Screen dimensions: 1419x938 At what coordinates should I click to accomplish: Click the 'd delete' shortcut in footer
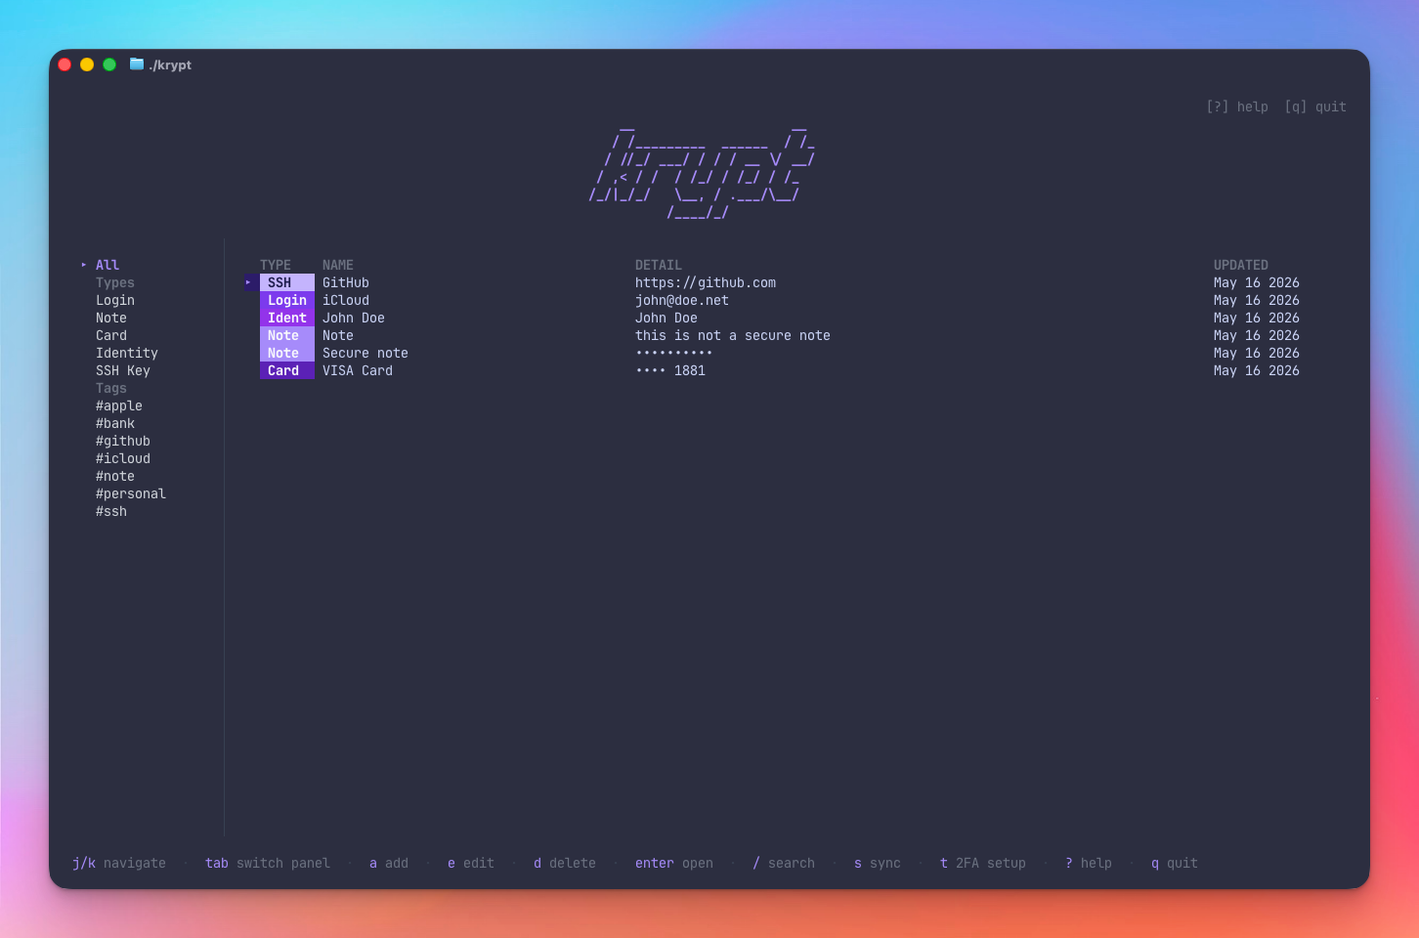(565, 863)
